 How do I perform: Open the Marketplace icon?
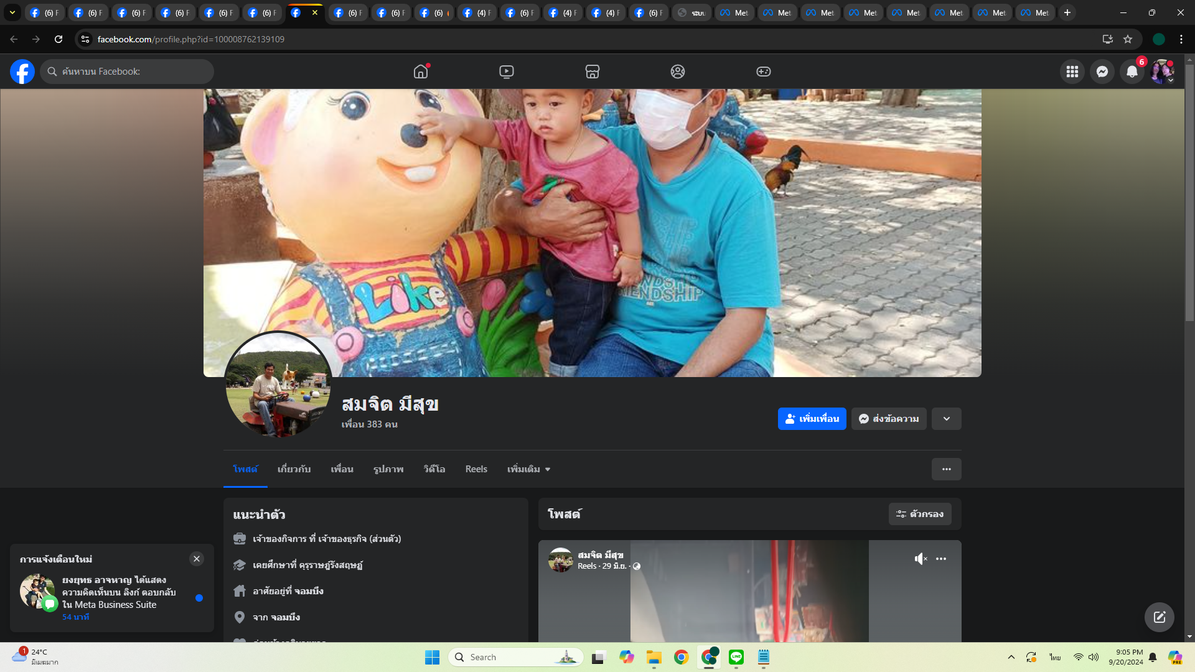592,72
